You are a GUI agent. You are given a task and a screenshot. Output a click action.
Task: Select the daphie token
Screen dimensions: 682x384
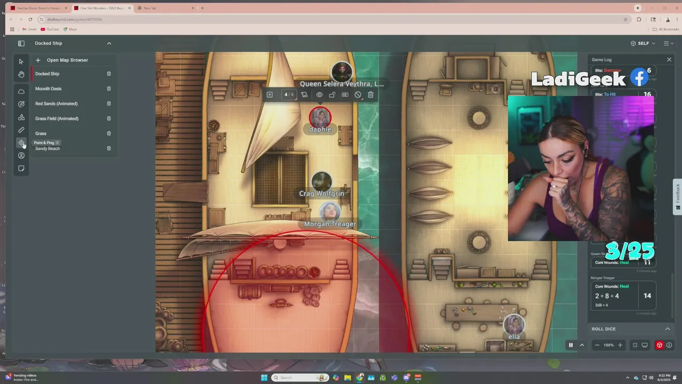(x=320, y=117)
